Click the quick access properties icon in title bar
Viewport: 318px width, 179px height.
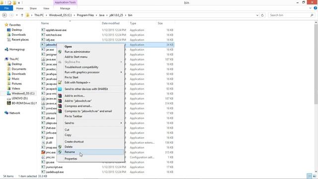(9, 2)
